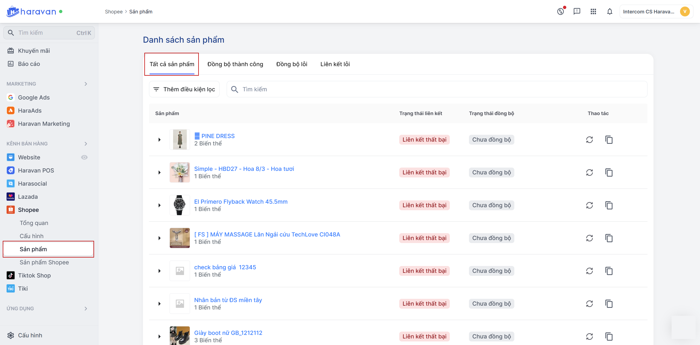700x345 pixels.
Task: Click the product search Tìm kiếm field
Action: tap(437, 89)
